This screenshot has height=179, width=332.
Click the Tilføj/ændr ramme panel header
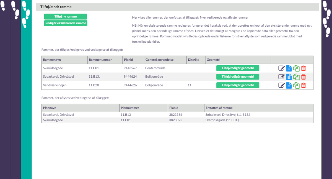(x=177, y=7)
